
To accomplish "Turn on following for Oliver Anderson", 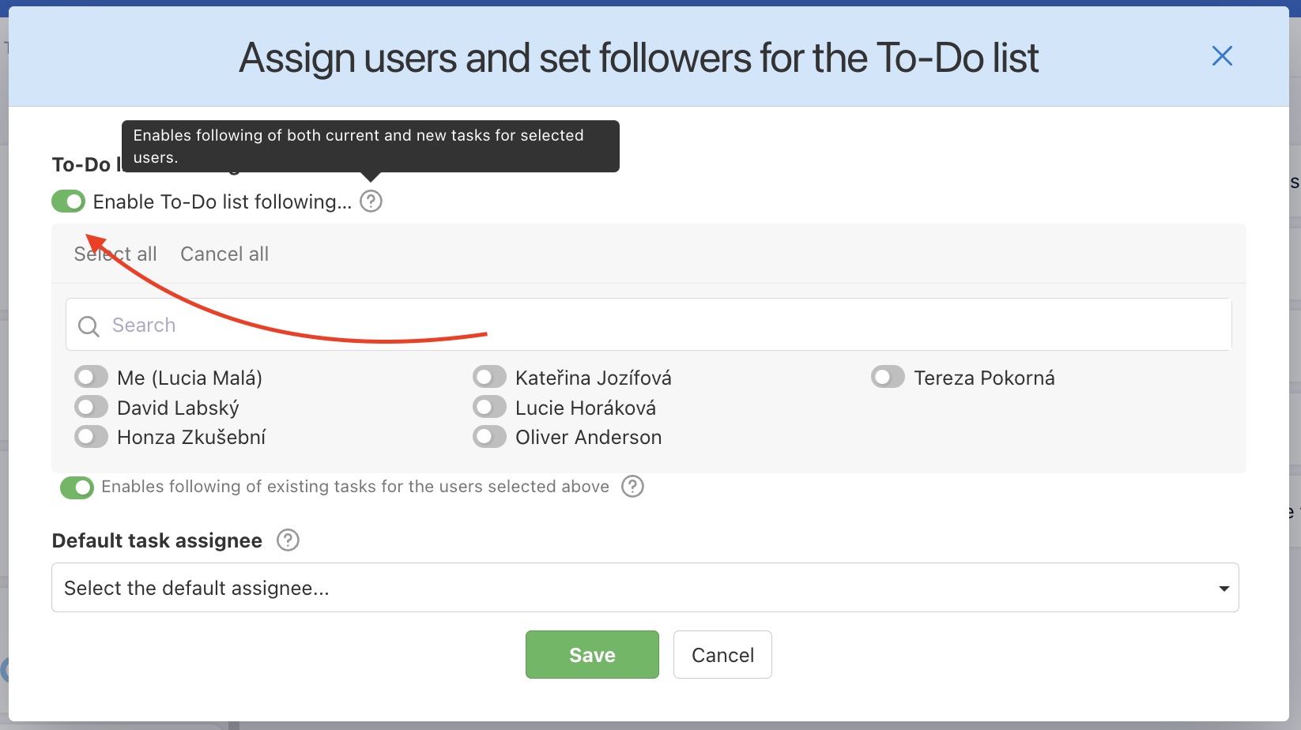I will point(488,436).
